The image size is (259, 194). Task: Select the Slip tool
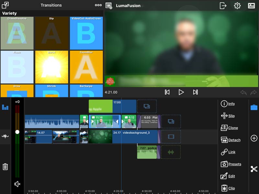click(228, 116)
